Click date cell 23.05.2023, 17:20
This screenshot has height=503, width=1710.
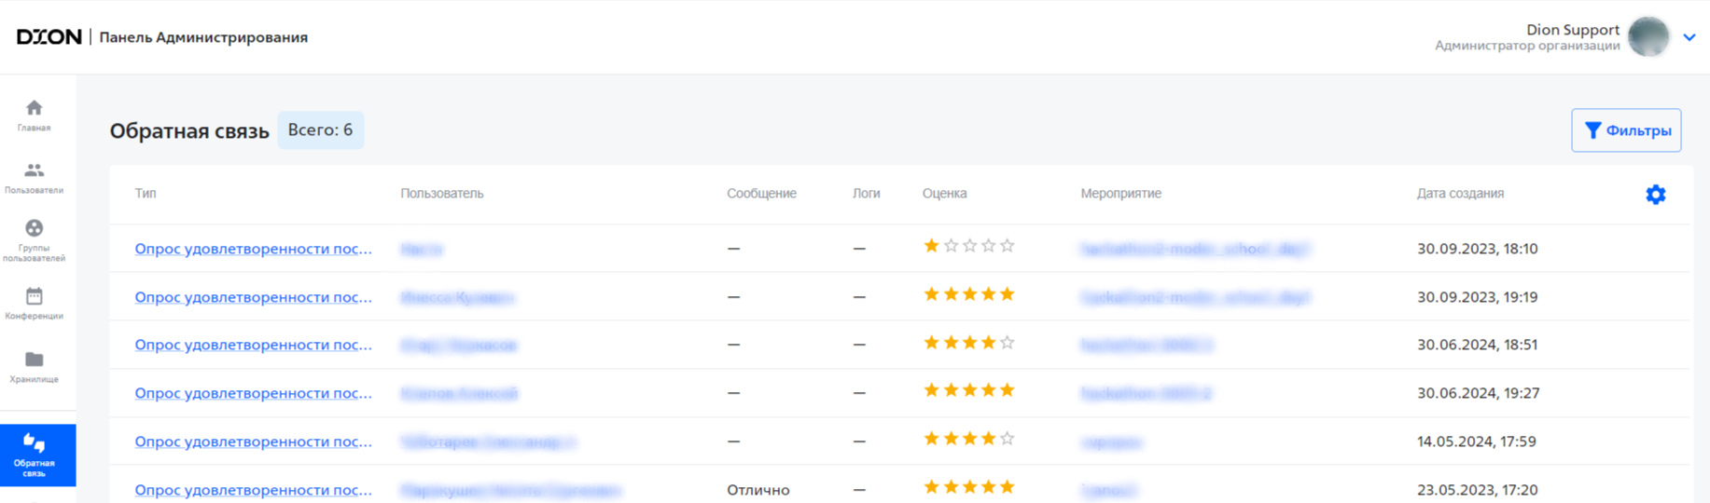click(x=1478, y=490)
